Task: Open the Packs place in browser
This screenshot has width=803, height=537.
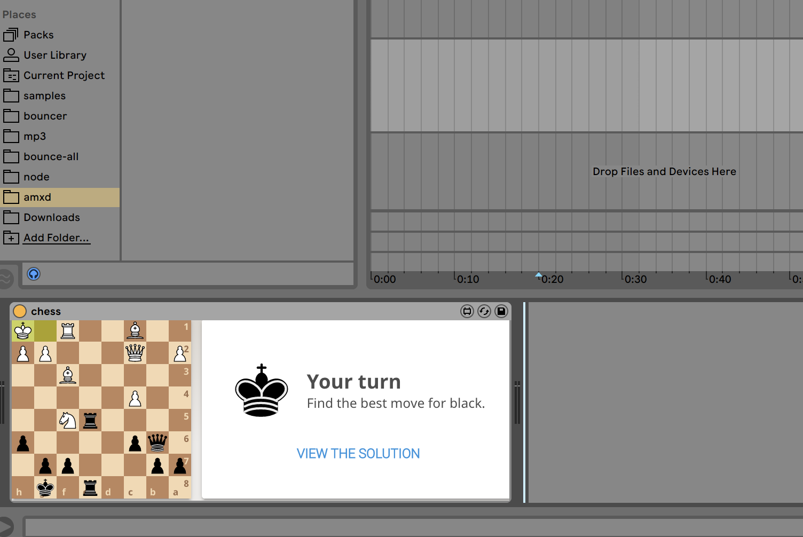Action: point(38,35)
